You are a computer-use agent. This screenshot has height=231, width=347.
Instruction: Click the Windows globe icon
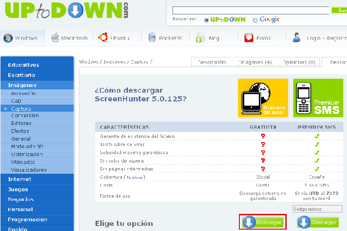point(8,38)
